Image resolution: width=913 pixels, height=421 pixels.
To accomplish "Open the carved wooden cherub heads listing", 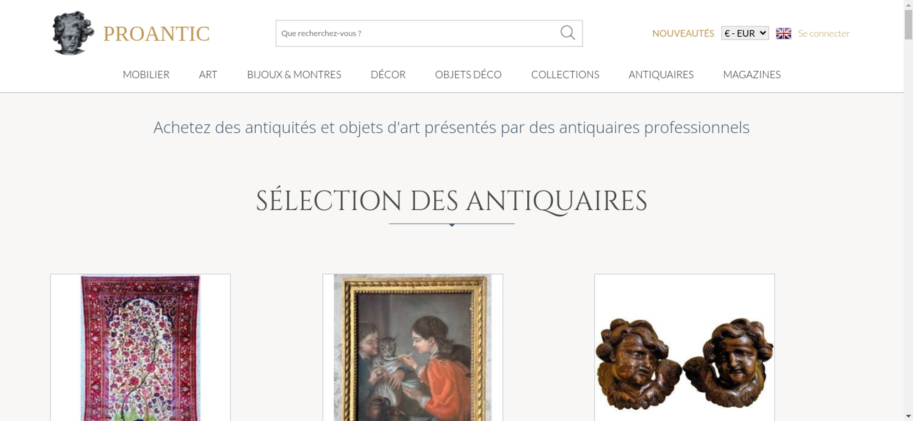I will tap(684, 348).
